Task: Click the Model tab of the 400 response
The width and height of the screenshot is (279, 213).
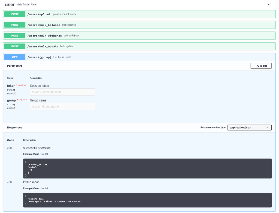Action: [x=44, y=188]
